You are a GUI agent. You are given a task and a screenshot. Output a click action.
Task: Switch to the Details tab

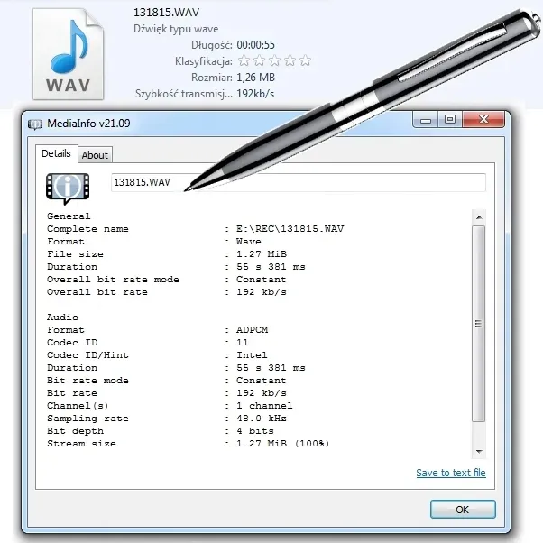[x=57, y=153]
